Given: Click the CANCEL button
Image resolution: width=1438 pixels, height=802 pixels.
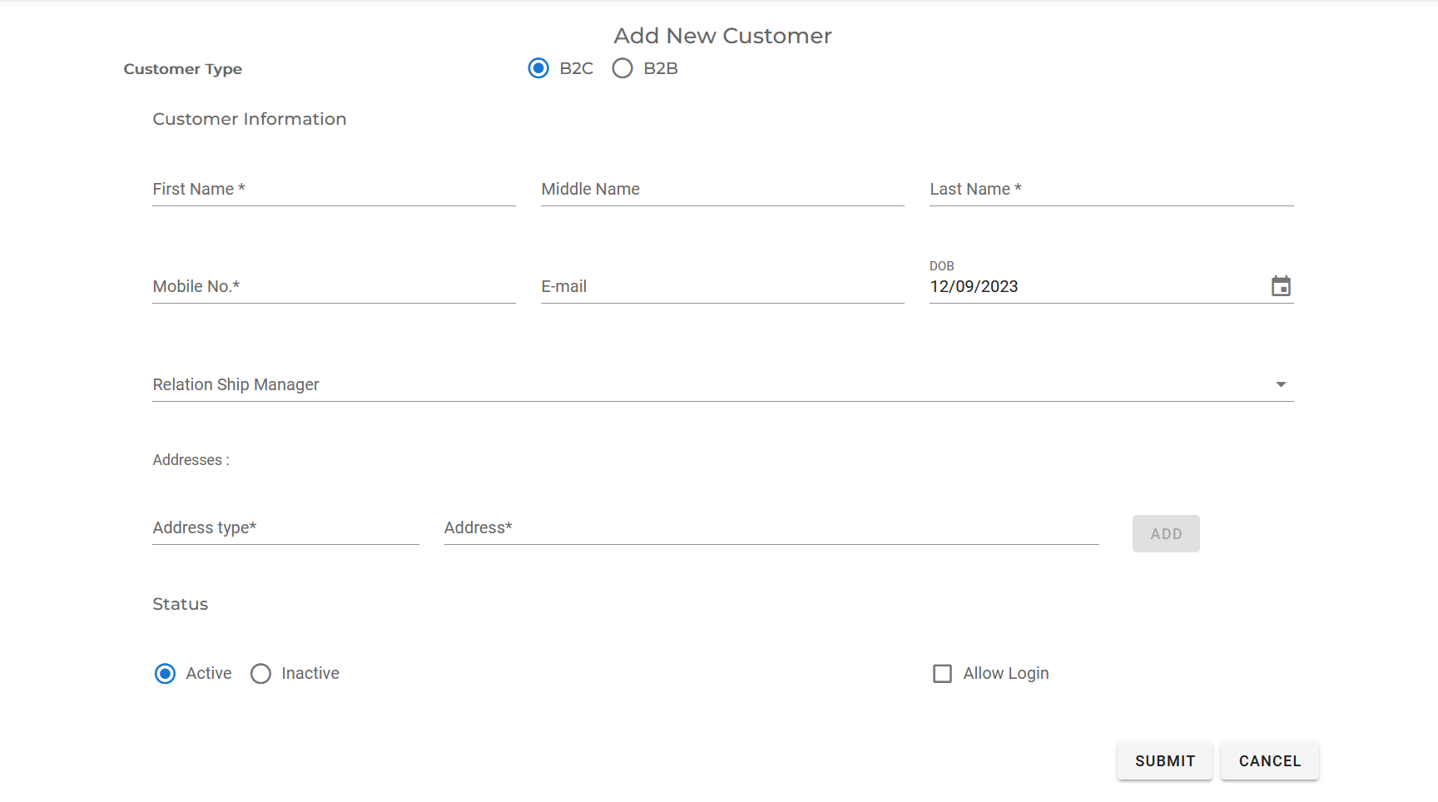Looking at the screenshot, I should (1269, 760).
